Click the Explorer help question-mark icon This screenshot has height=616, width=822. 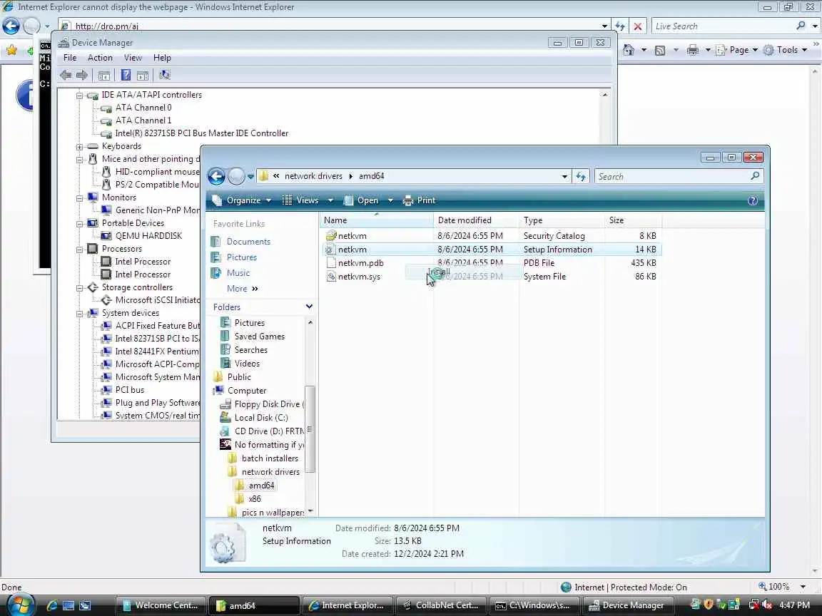click(x=752, y=200)
